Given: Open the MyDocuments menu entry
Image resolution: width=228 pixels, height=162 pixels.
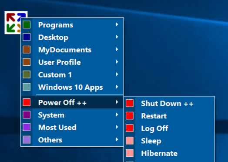Looking at the screenshot, I should coord(72,50).
